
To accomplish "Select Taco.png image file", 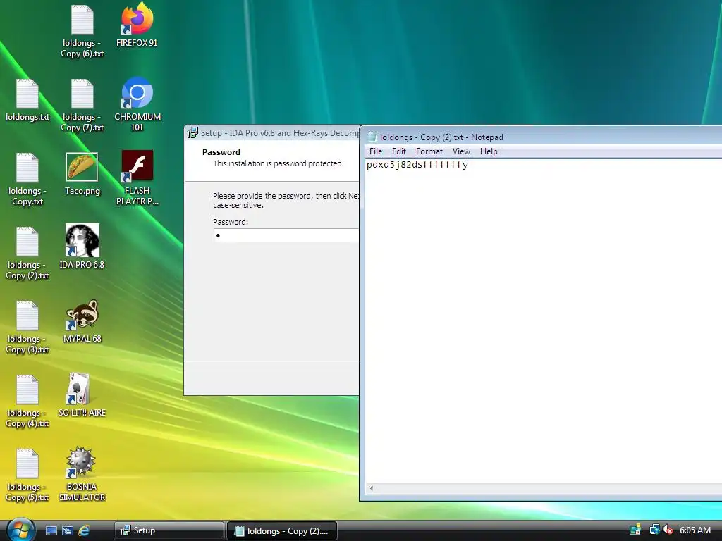I will pos(82,174).
